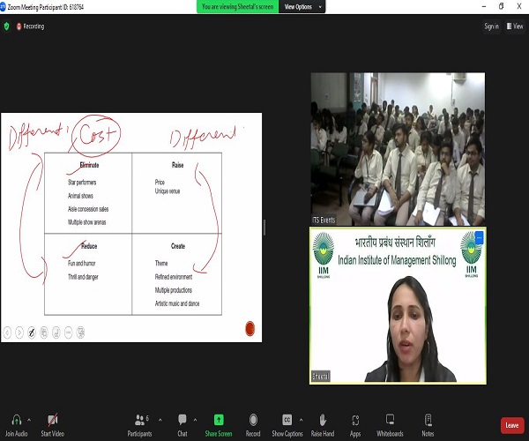Click the left IIM Shillong logo in Sheetal's tile
The height and width of the screenshot is (441, 529).
coord(324,255)
